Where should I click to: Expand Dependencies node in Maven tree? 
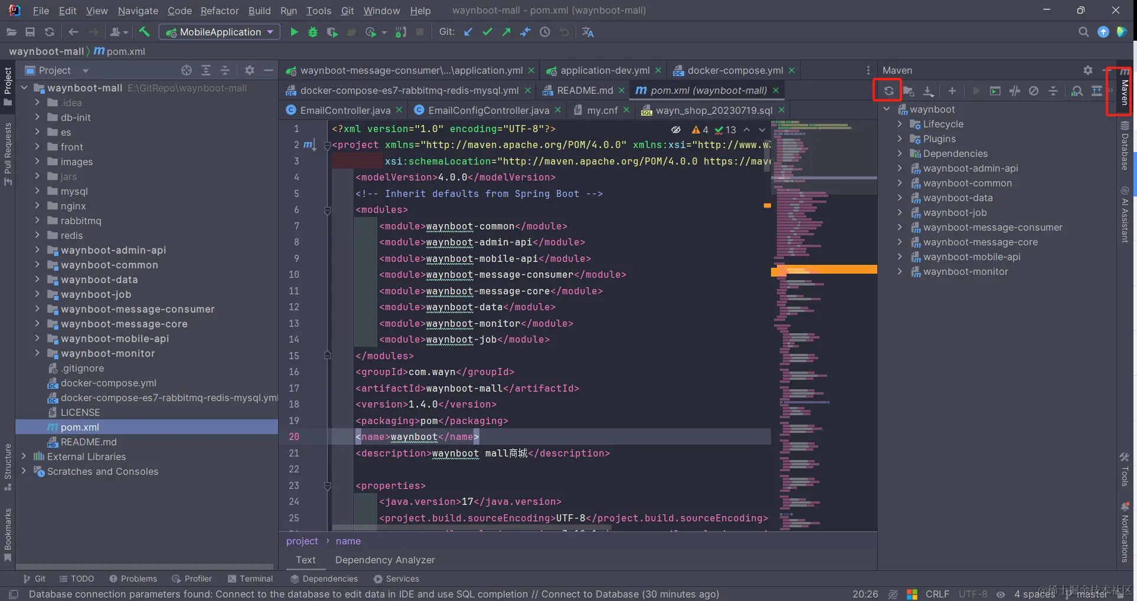pyautogui.click(x=900, y=153)
